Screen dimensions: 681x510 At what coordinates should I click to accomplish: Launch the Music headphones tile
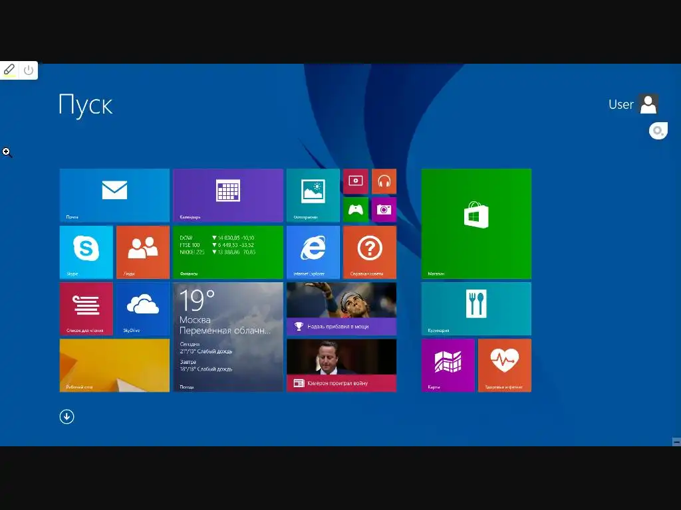tap(384, 181)
